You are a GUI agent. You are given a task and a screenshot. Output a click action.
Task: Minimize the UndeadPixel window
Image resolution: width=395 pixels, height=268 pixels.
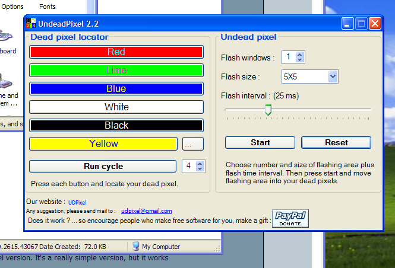click(347, 24)
